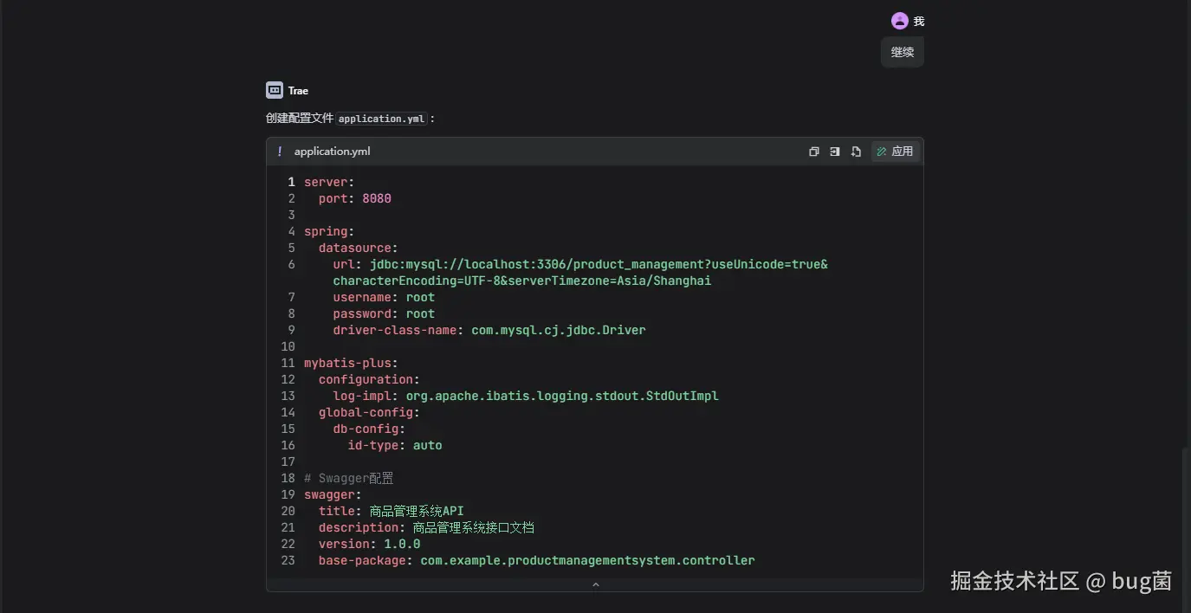Click the characterEncoding=UTF-8 wrapped line
The width and height of the screenshot is (1191, 613).
pos(522,281)
